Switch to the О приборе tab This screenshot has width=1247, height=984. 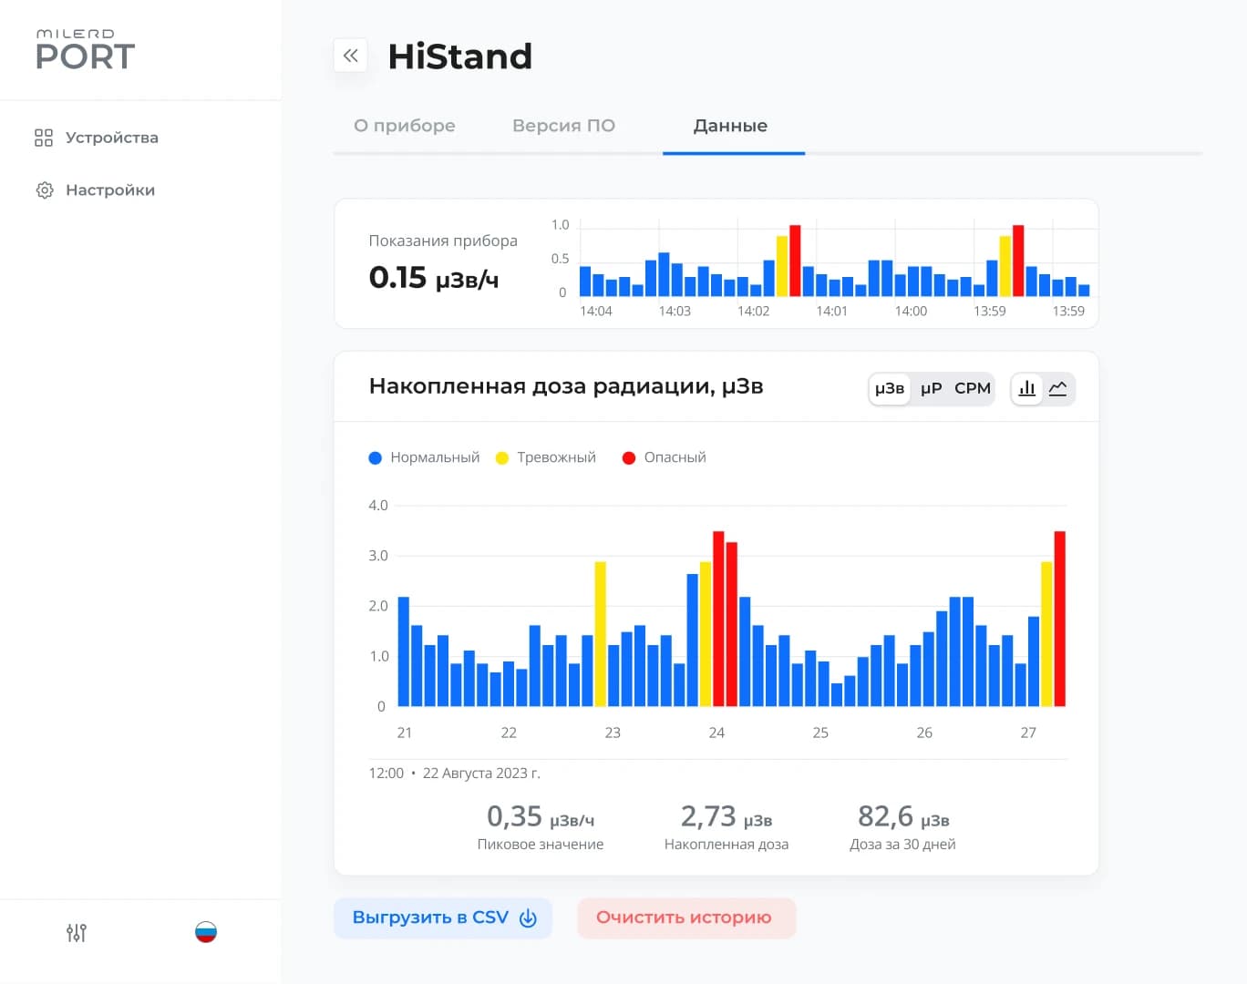click(x=405, y=126)
